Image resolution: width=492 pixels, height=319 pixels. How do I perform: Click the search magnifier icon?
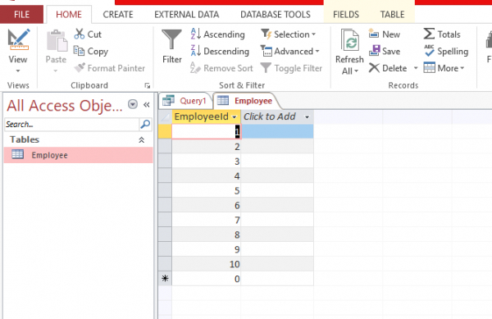point(145,125)
